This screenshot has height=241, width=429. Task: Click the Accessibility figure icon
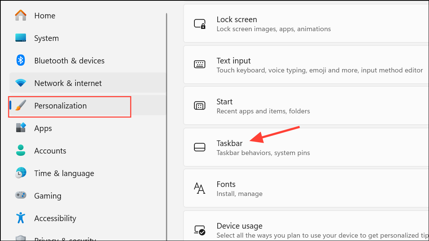pos(20,218)
